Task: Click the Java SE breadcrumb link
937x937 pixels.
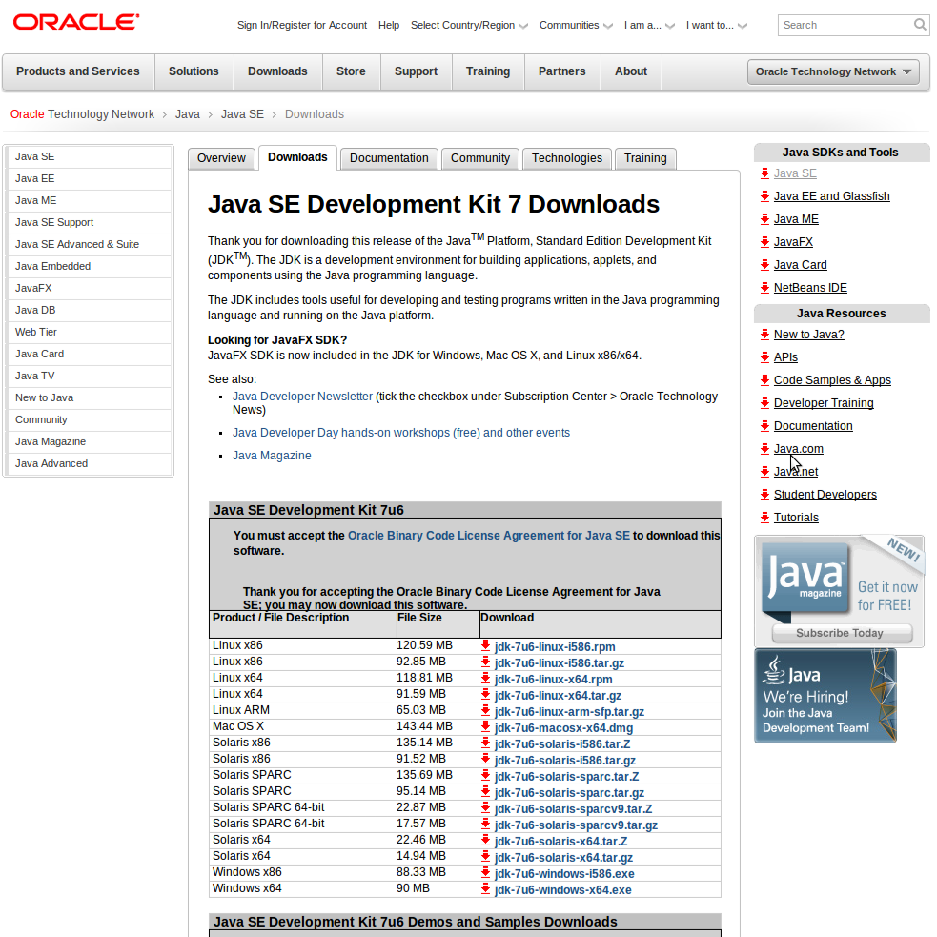Action: (242, 114)
